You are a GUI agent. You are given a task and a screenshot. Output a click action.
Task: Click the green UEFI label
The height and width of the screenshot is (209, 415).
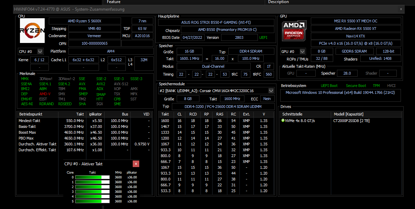pyautogui.click(x=263, y=37)
